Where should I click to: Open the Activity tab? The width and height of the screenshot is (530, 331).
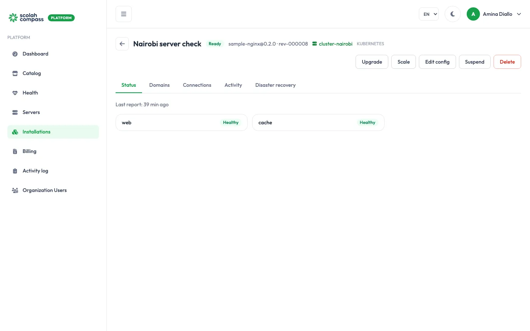pos(233,85)
